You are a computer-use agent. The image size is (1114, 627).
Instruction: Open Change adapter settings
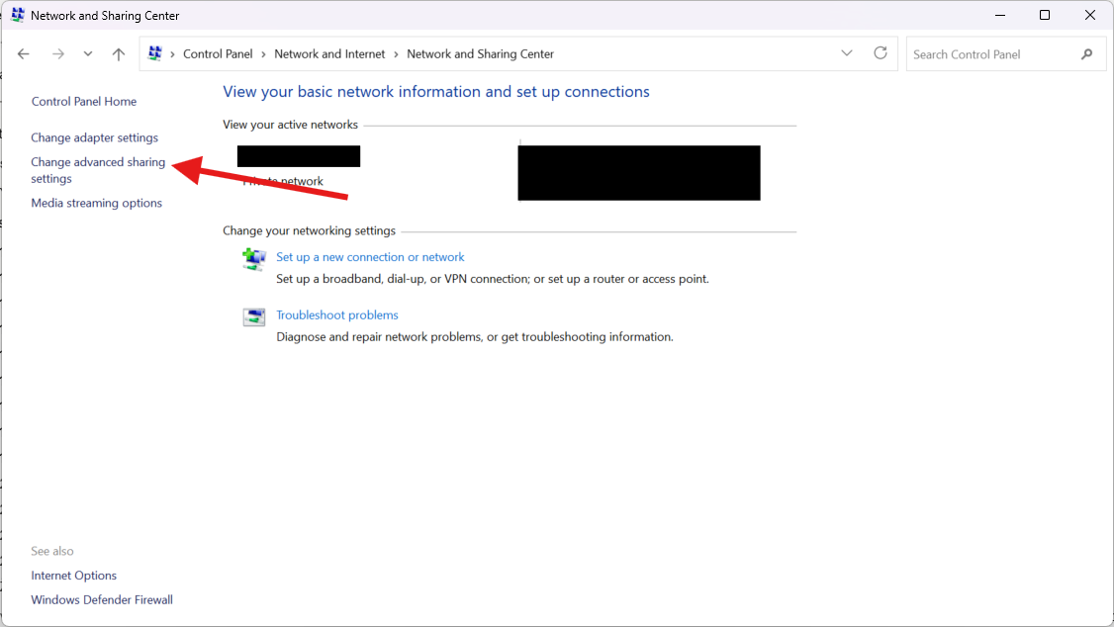click(x=95, y=137)
